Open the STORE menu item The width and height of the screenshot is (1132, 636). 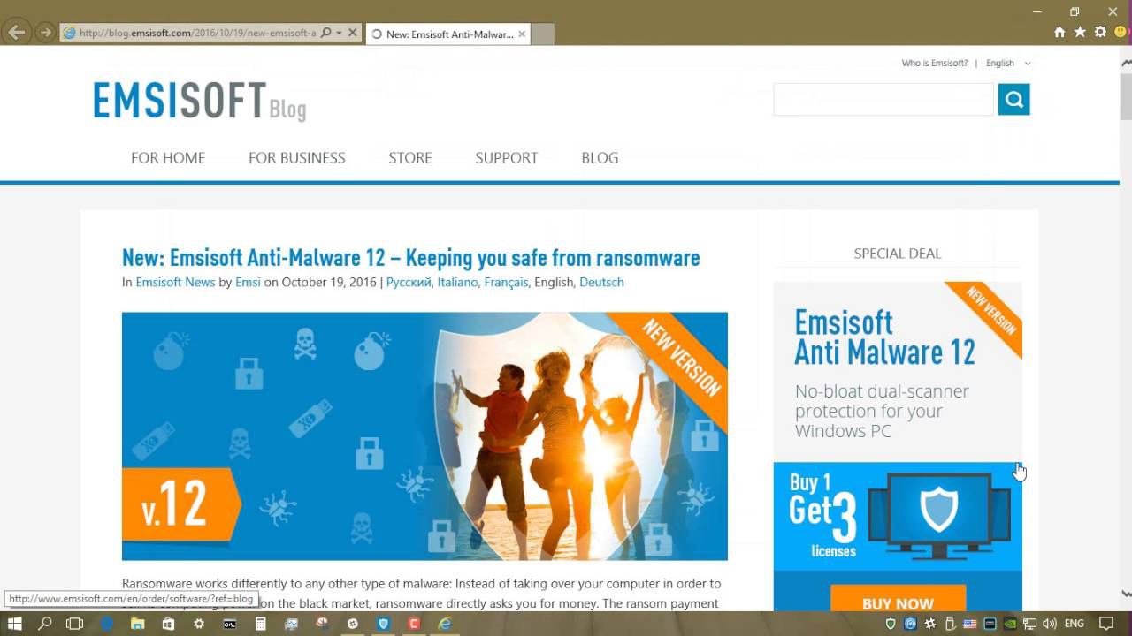[410, 158]
